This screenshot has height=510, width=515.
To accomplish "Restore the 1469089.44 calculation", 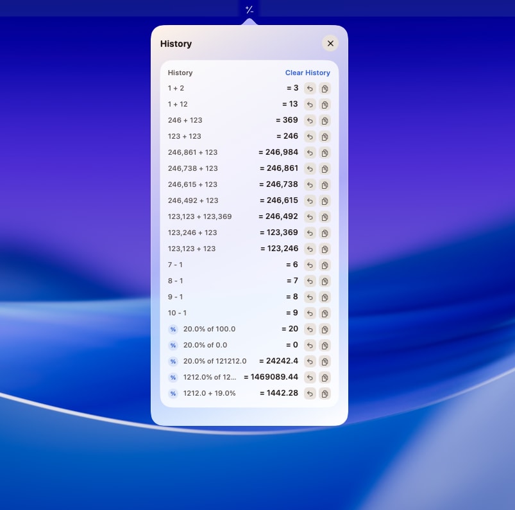I will pyautogui.click(x=310, y=378).
